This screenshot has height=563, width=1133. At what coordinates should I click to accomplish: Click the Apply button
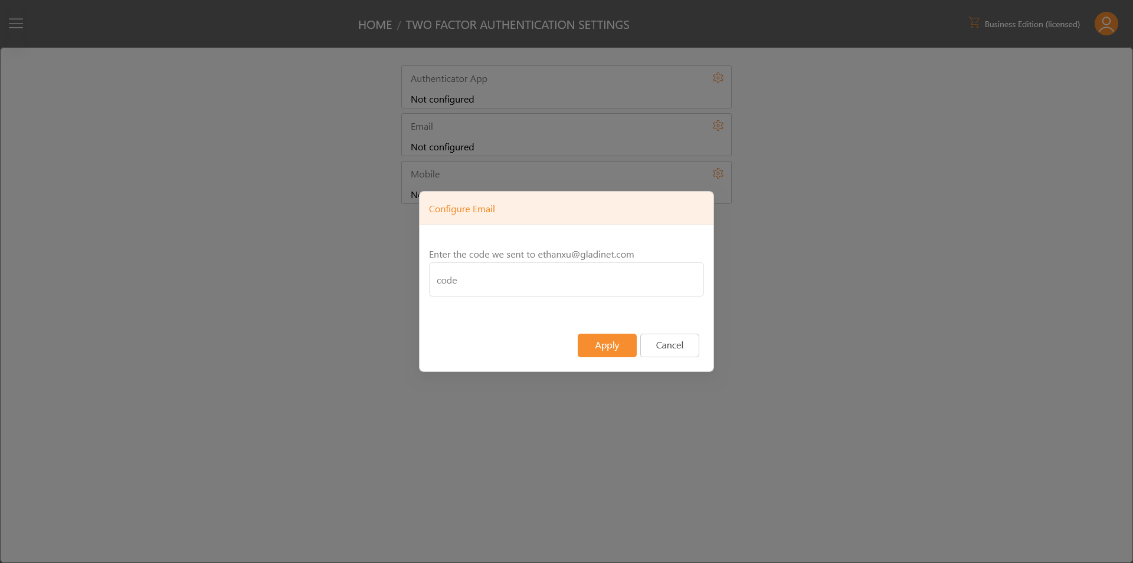coord(607,345)
